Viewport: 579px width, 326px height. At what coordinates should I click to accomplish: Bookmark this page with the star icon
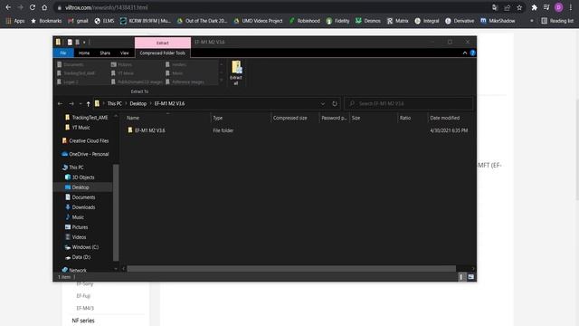(519, 7)
